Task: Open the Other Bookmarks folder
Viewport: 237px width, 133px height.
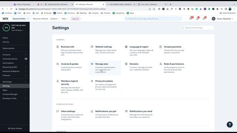Action: tap(227, 13)
